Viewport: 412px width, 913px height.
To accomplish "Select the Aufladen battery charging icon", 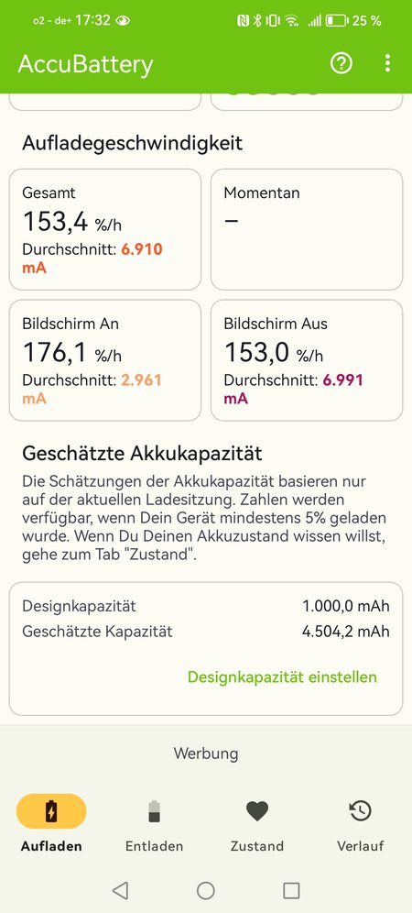I will tap(51, 810).
